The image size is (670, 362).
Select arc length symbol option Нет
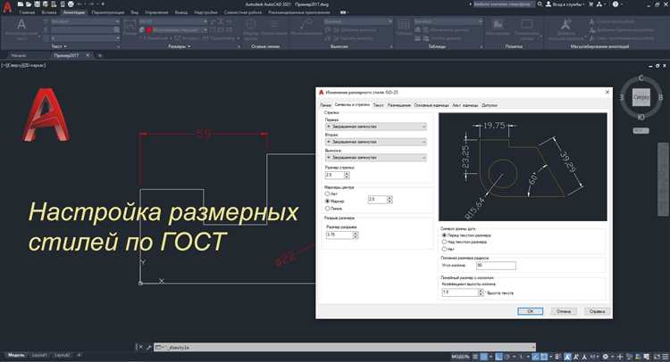pyautogui.click(x=444, y=249)
